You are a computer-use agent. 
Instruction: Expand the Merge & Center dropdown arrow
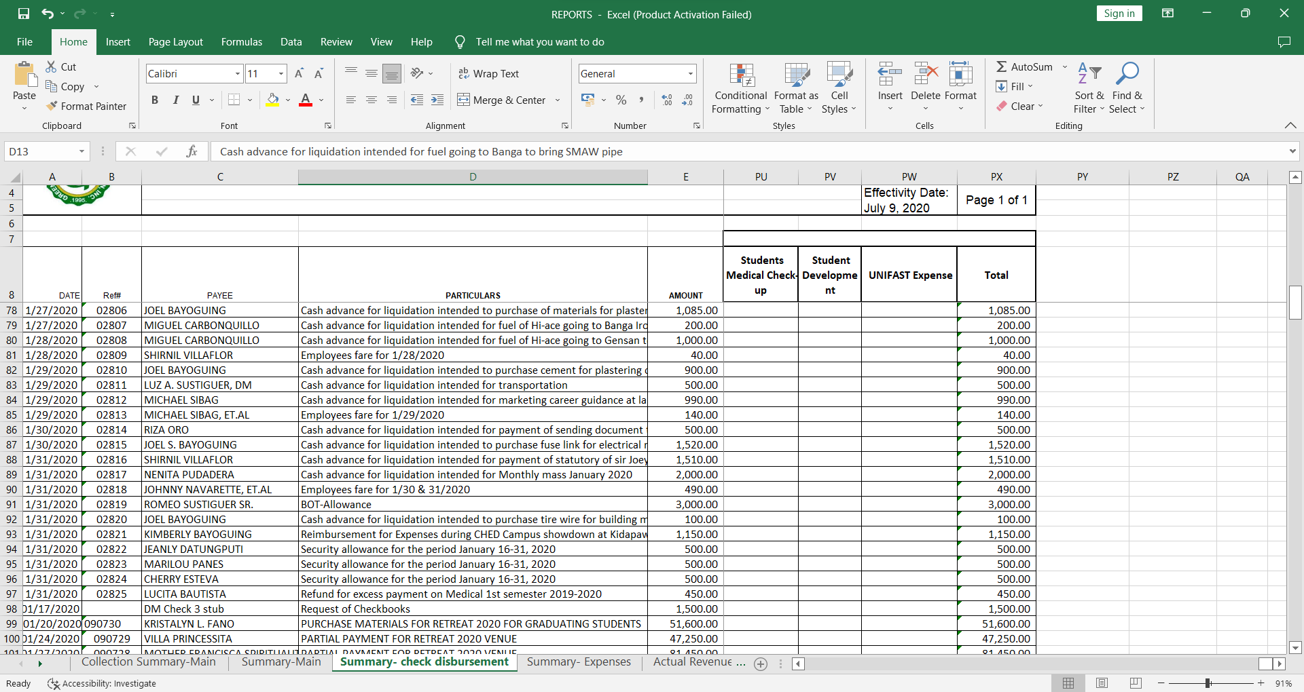[x=558, y=100]
